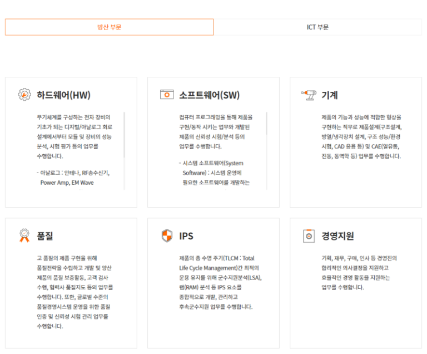
Task: Open the 하드웨어(HW) heading
Action: (63, 95)
